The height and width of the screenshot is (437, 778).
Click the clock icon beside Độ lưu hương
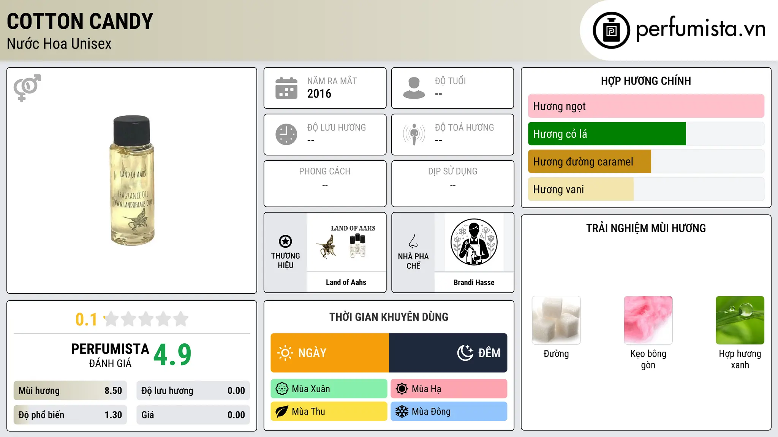pos(286,134)
